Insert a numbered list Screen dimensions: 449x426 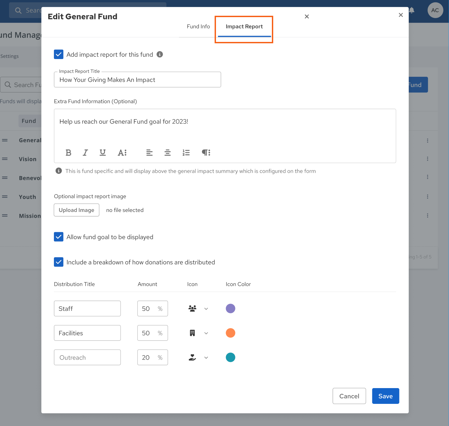click(186, 153)
